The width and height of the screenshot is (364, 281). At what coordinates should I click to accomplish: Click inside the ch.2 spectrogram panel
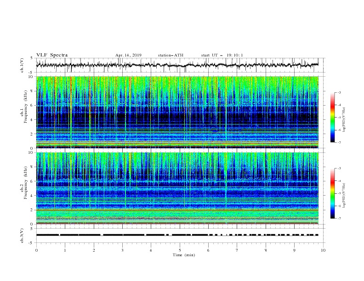tap(177, 188)
